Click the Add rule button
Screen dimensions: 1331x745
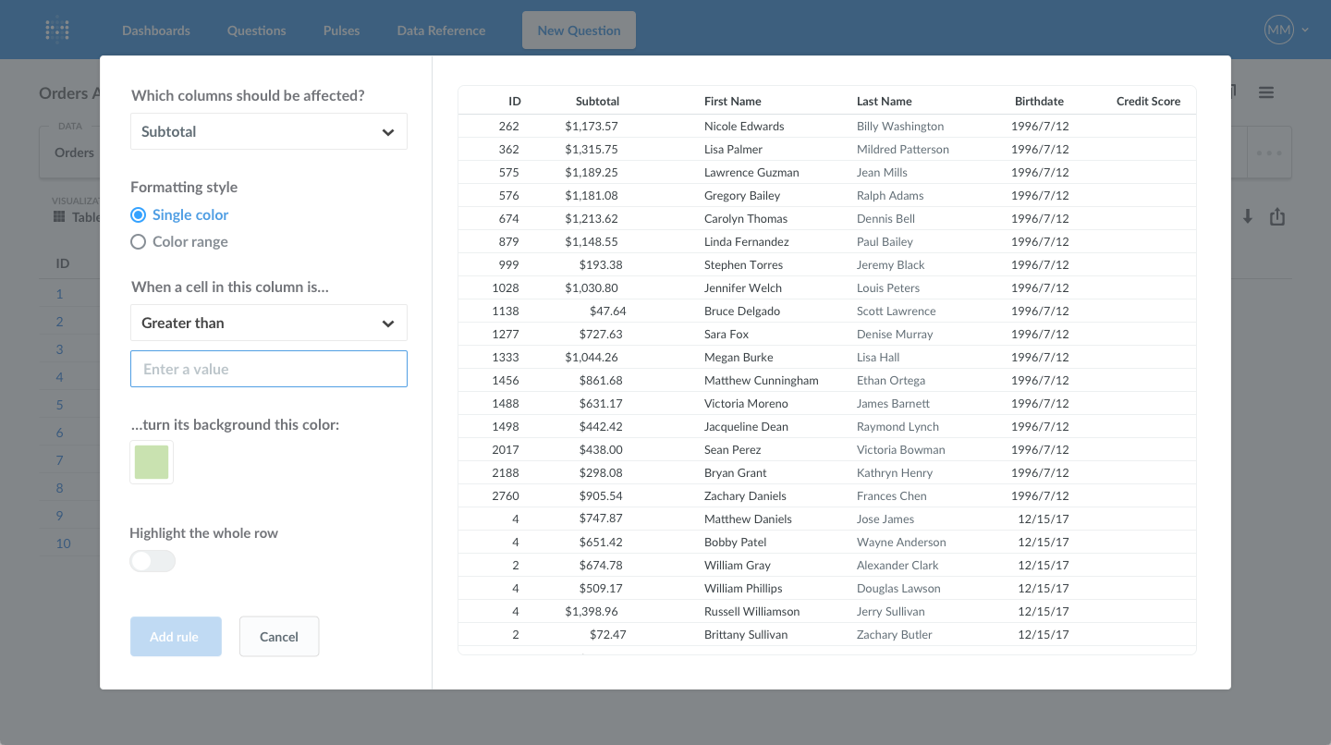click(176, 636)
